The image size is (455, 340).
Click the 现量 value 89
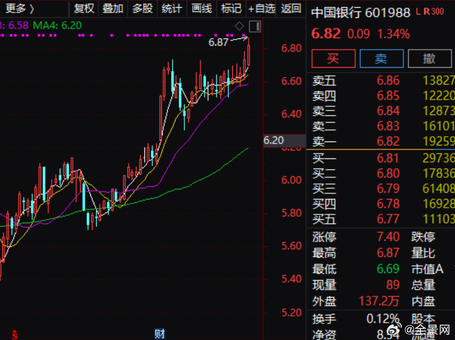click(x=393, y=285)
